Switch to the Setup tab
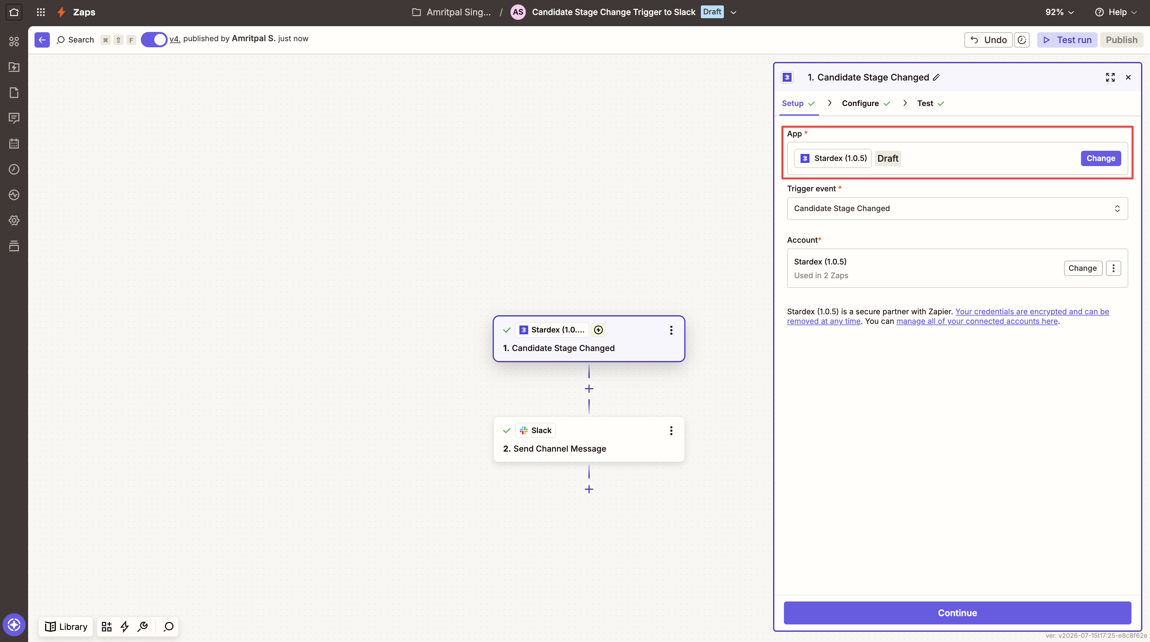This screenshot has height=642, width=1150. coord(798,103)
